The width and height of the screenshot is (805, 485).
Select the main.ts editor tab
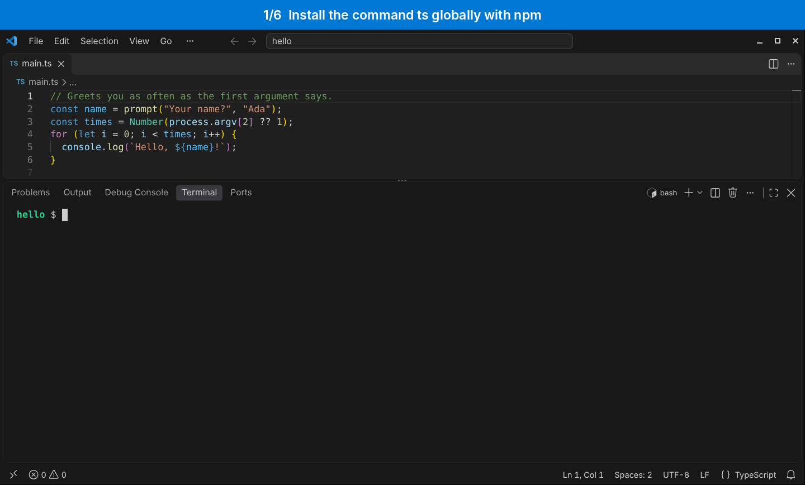pos(37,64)
